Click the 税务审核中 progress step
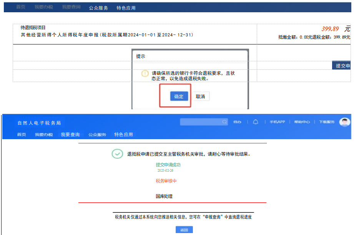 coord(166,181)
